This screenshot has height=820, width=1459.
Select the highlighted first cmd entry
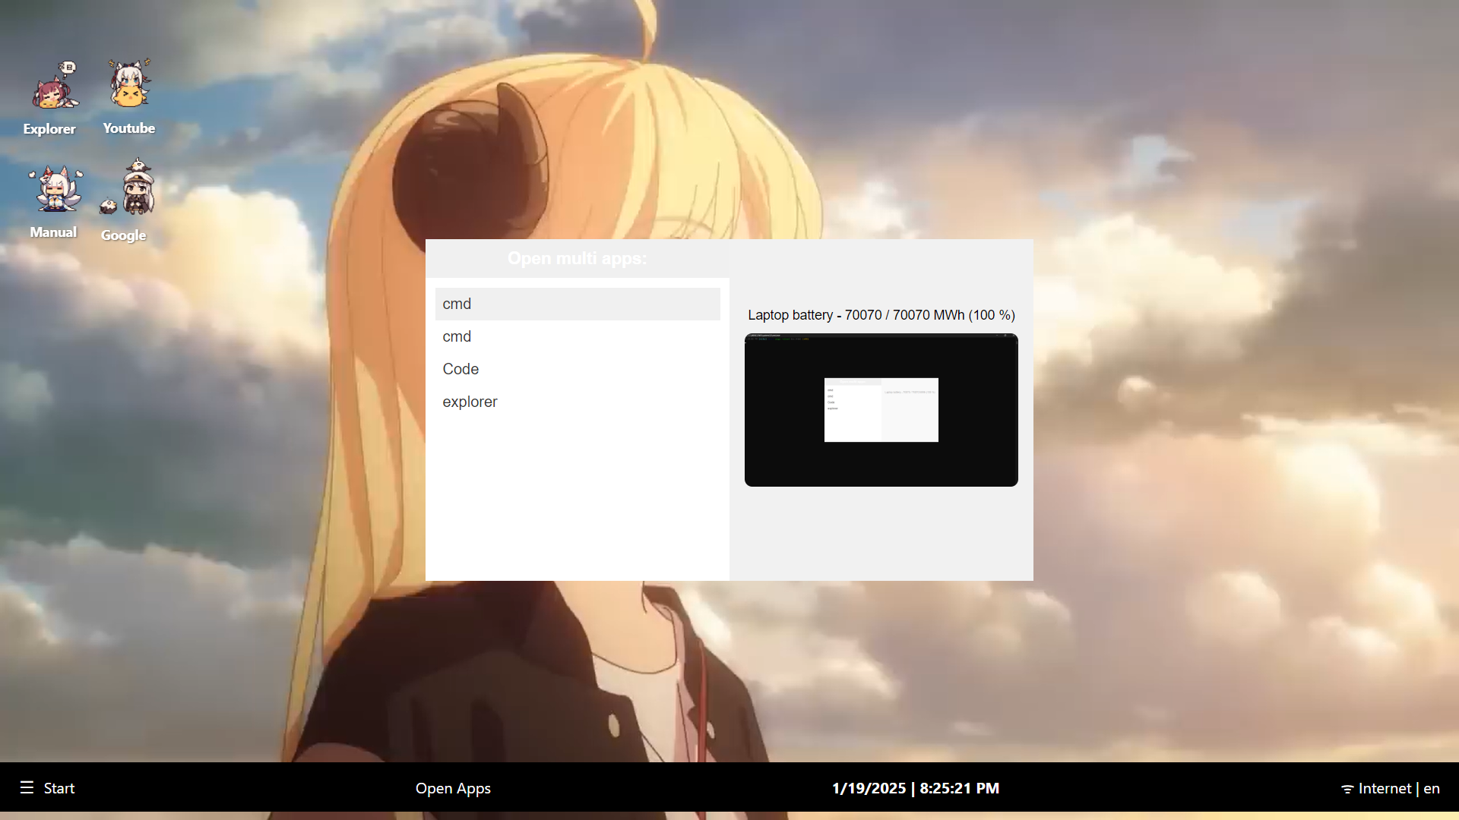click(x=578, y=304)
